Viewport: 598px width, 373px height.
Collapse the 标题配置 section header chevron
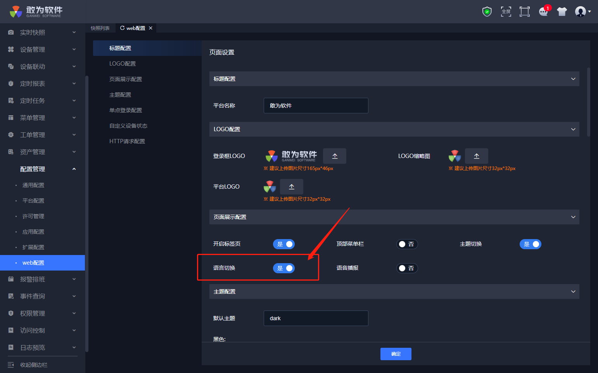(x=573, y=79)
